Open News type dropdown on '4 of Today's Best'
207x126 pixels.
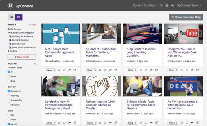tap(50, 70)
